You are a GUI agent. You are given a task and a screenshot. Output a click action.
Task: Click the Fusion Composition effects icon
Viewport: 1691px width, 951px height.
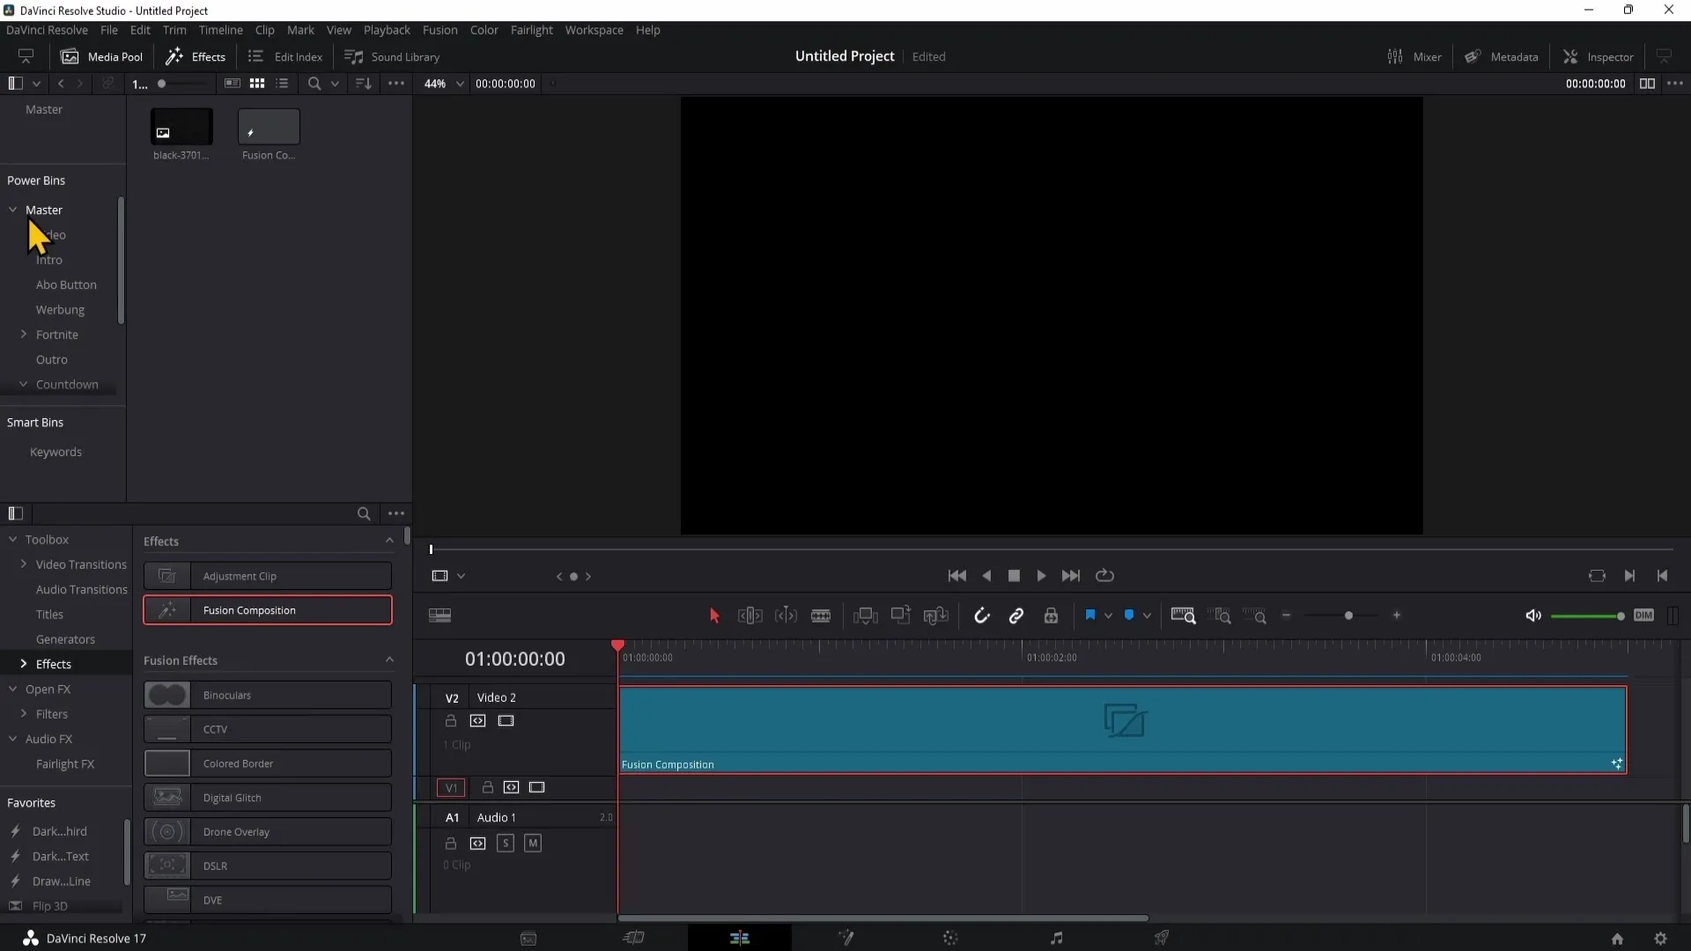(x=166, y=609)
